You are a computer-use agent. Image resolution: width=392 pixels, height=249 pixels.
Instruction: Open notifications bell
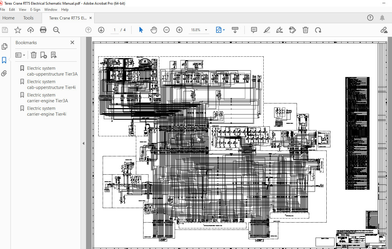click(382, 18)
